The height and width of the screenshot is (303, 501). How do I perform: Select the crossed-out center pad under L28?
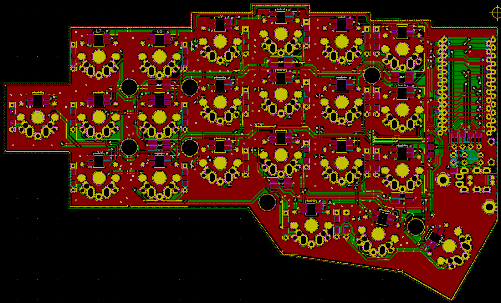(x=38, y=118)
